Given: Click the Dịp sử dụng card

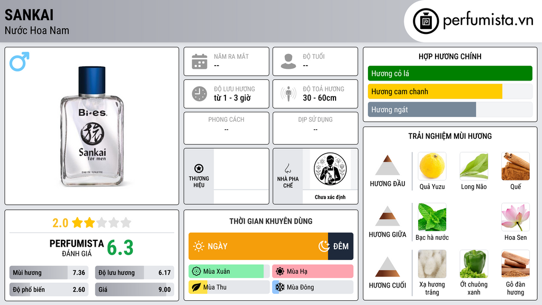Looking at the screenshot, I should pos(315,128).
